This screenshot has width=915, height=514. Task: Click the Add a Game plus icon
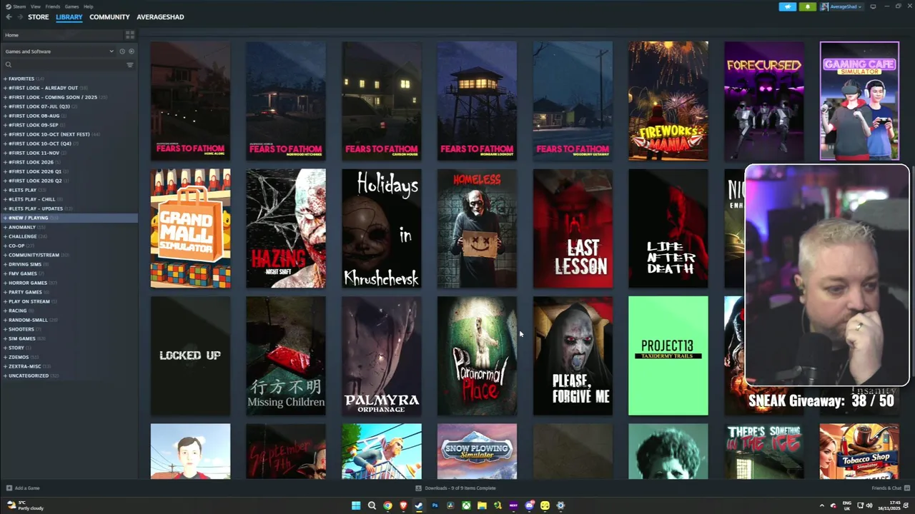tap(9, 488)
